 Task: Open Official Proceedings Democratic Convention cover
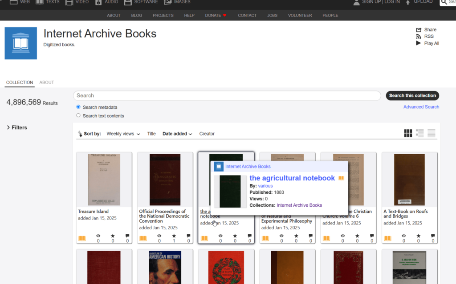click(x=165, y=180)
